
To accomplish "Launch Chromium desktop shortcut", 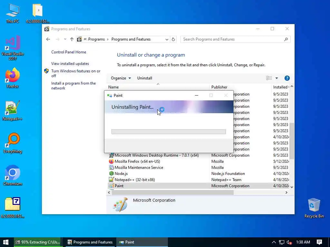I will (x=13, y=175).
